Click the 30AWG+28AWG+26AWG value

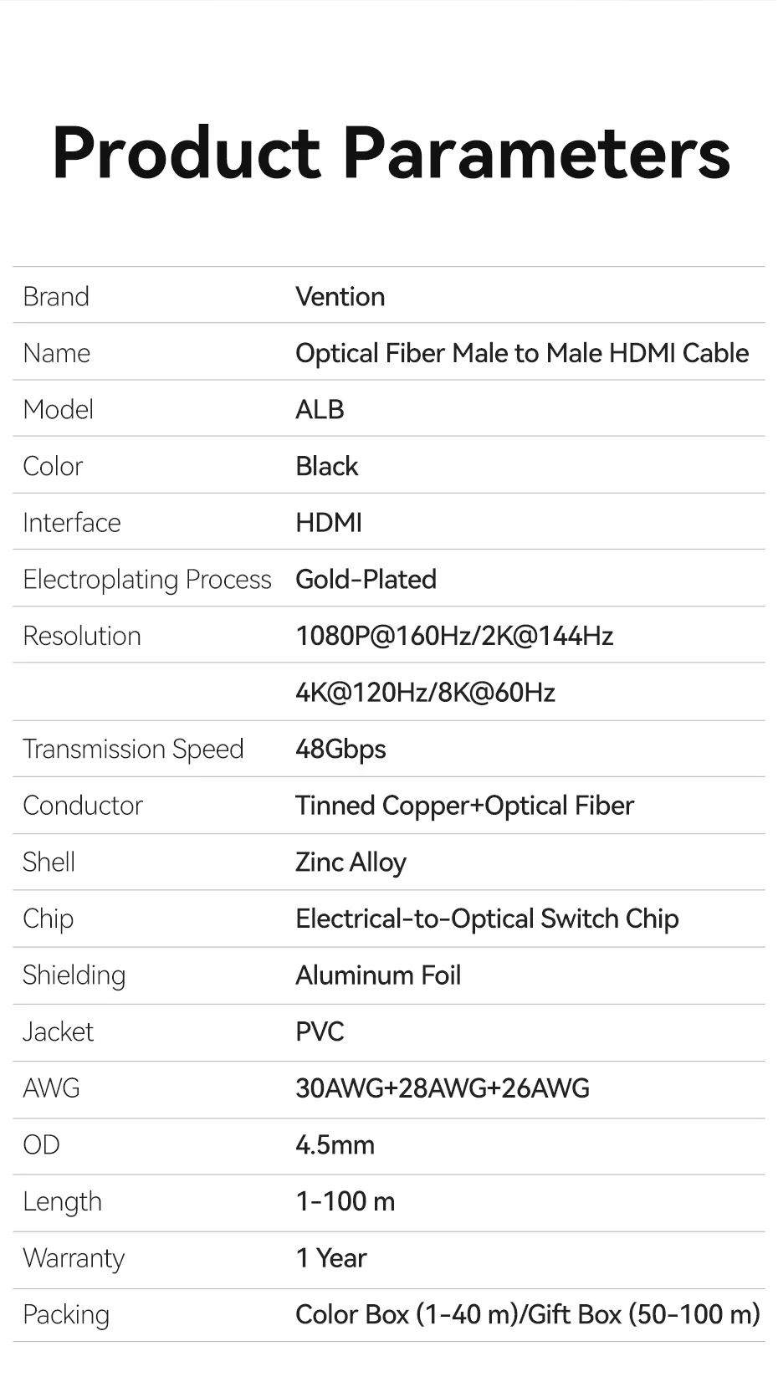pos(443,1088)
